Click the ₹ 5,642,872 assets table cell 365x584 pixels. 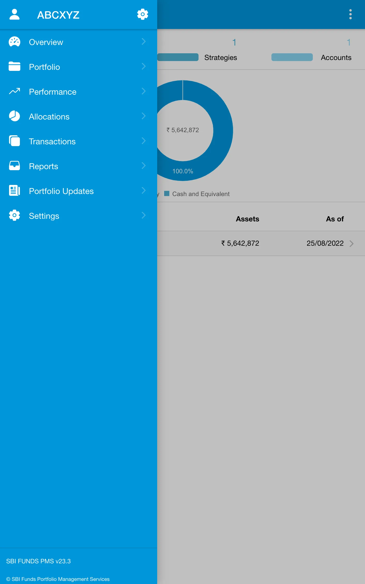[x=240, y=243]
